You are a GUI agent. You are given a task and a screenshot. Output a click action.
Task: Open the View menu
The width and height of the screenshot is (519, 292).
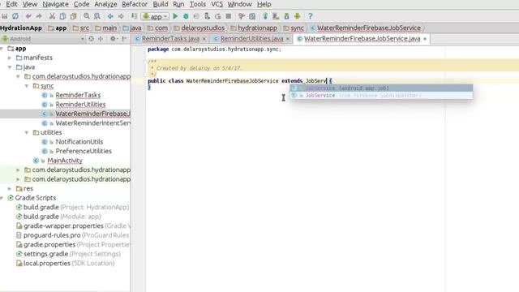click(30, 4)
